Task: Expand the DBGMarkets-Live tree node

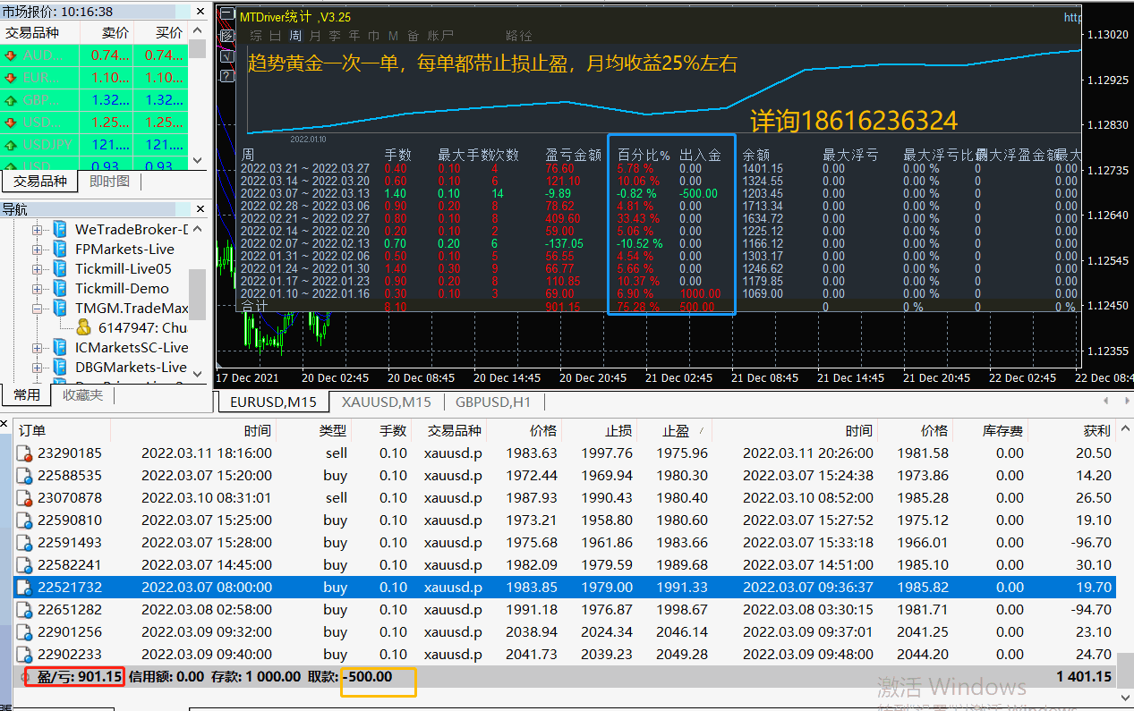Action: click(38, 367)
